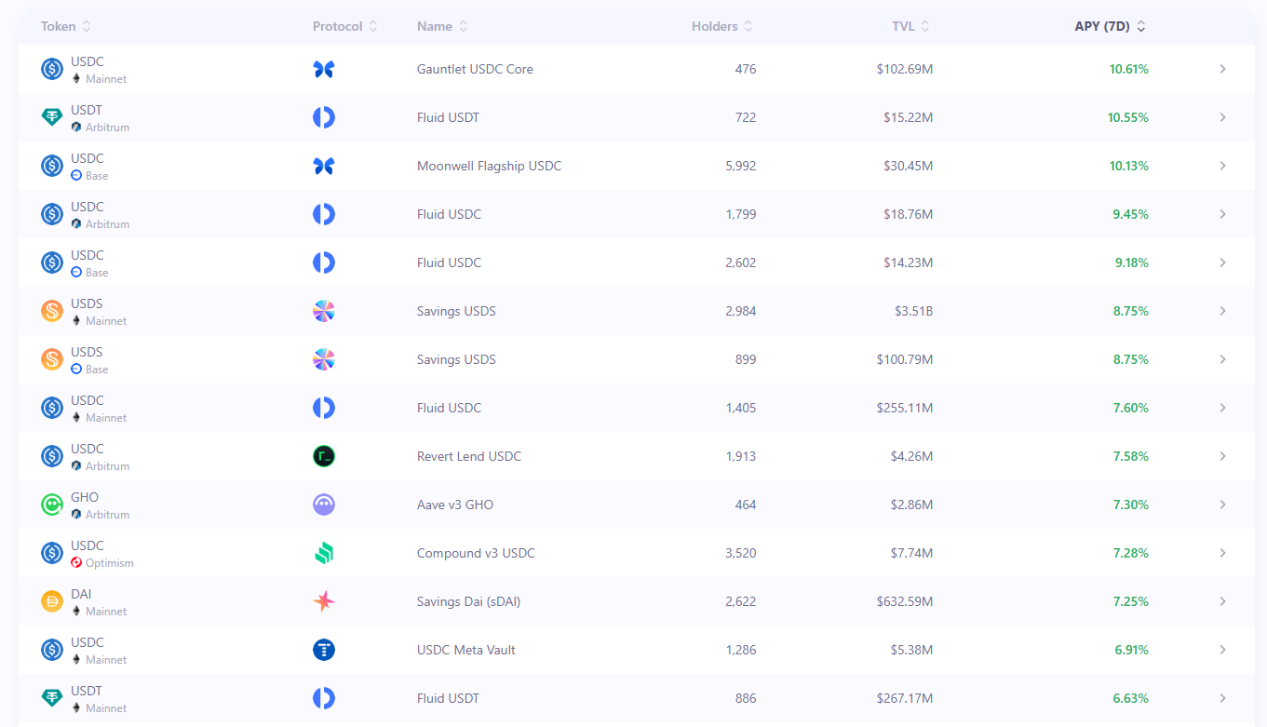Click the USDT token icon in 10.55% APY row
1267x727 pixels.
(x=52, y=117)
